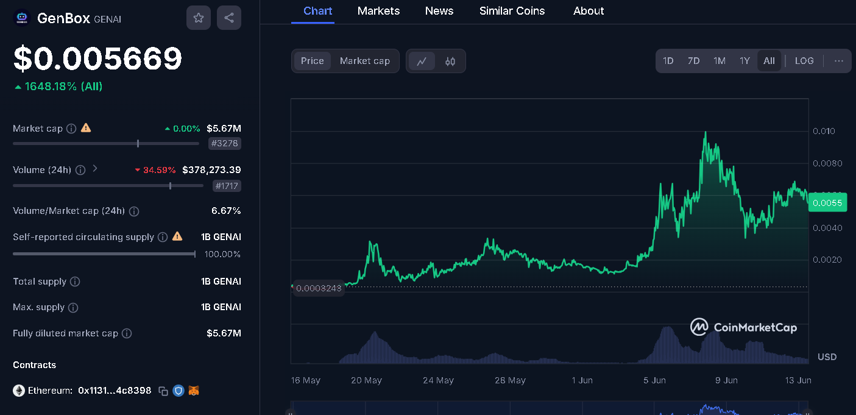
Task: Switch to line chart view icon
Action: tap(422, 61)
